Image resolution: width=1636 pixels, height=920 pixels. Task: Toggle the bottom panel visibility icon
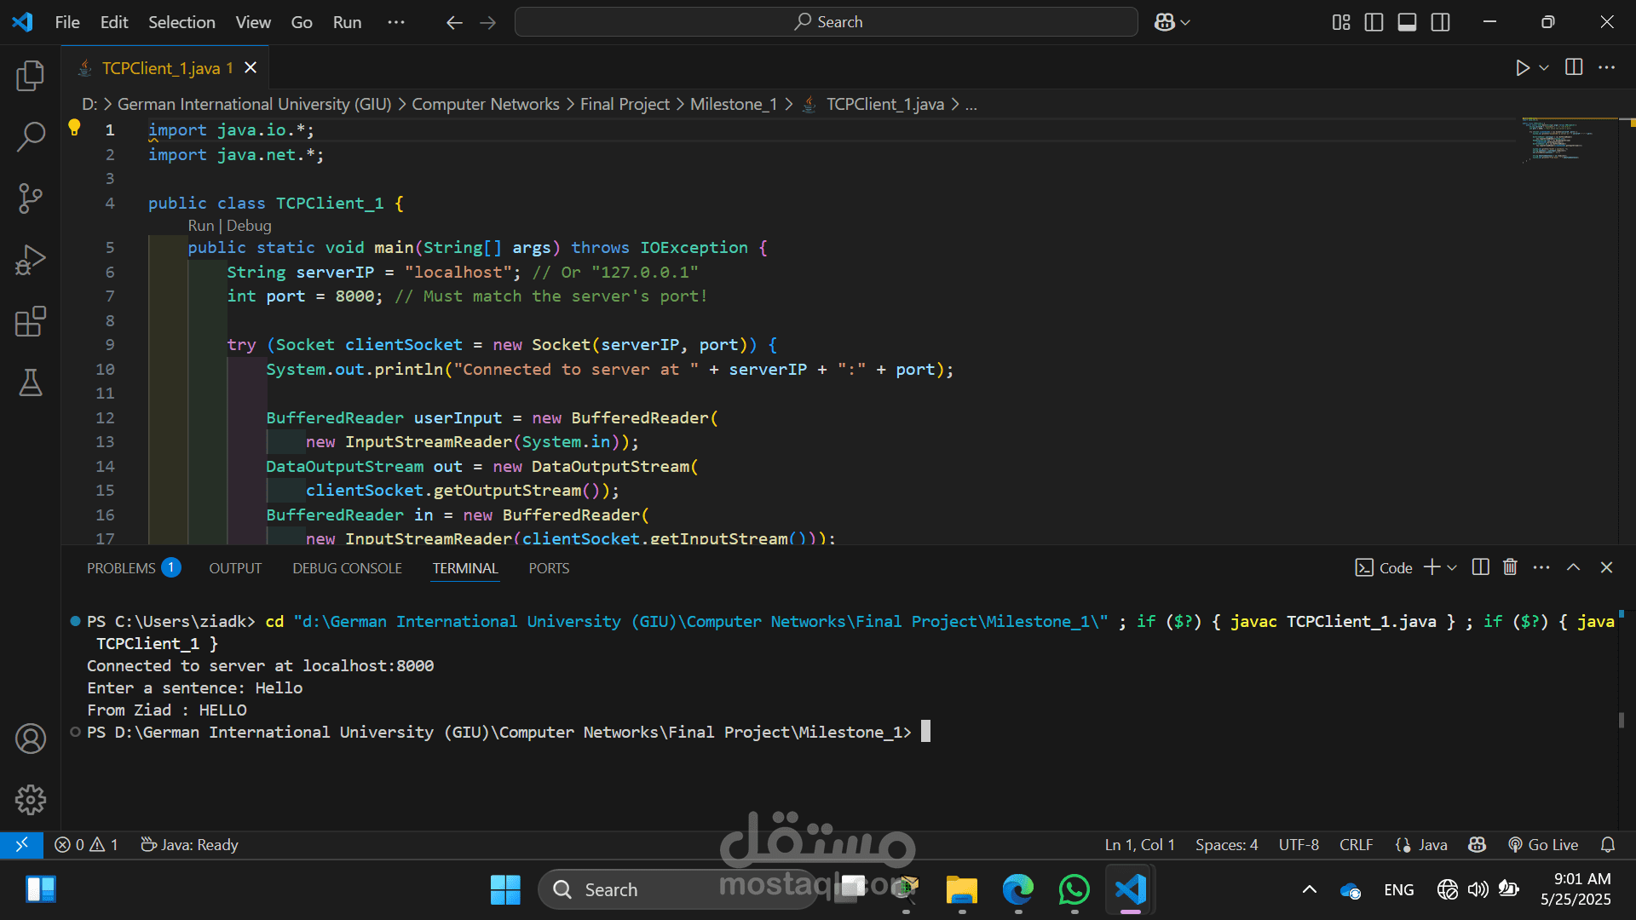point(1407,22)
